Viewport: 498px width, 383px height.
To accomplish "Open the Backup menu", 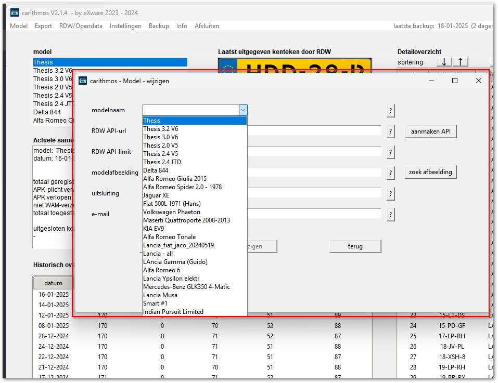I will pos(159,26).
